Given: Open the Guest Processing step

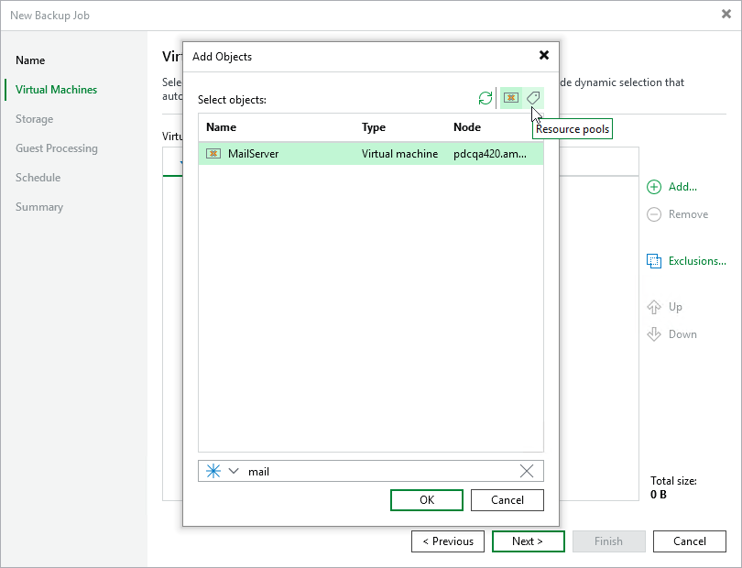Looking at the screenshot, I should pos(57,147).
